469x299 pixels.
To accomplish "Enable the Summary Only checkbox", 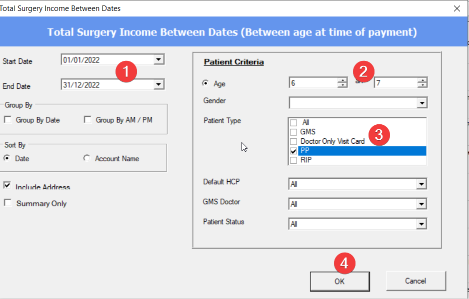I will (7, 203).
